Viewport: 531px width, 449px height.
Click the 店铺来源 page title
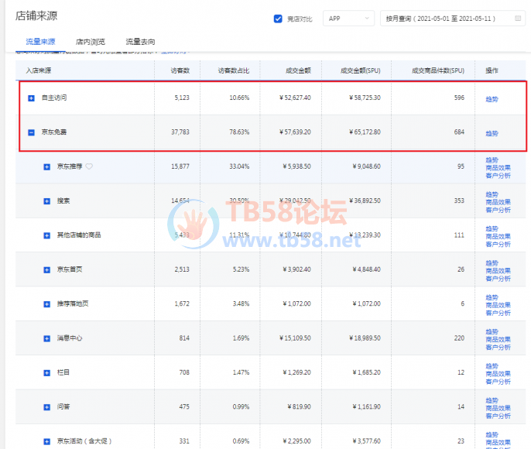tap(36, 16)
